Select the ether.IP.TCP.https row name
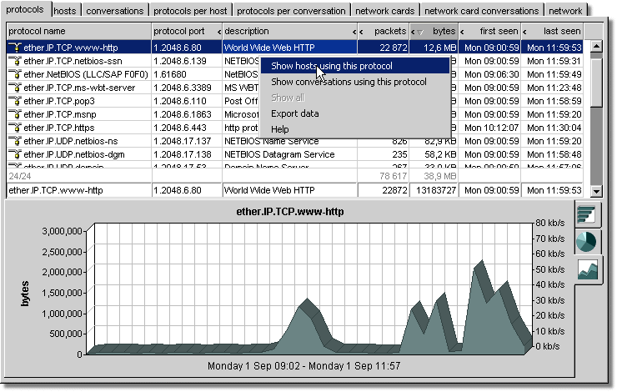Viewport: 617px width, 392px height. [x=59, y=128]
